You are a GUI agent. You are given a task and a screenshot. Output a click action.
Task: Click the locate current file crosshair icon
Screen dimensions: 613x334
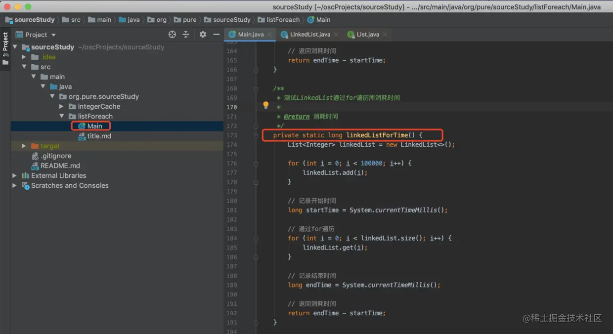tap(172, 35)
